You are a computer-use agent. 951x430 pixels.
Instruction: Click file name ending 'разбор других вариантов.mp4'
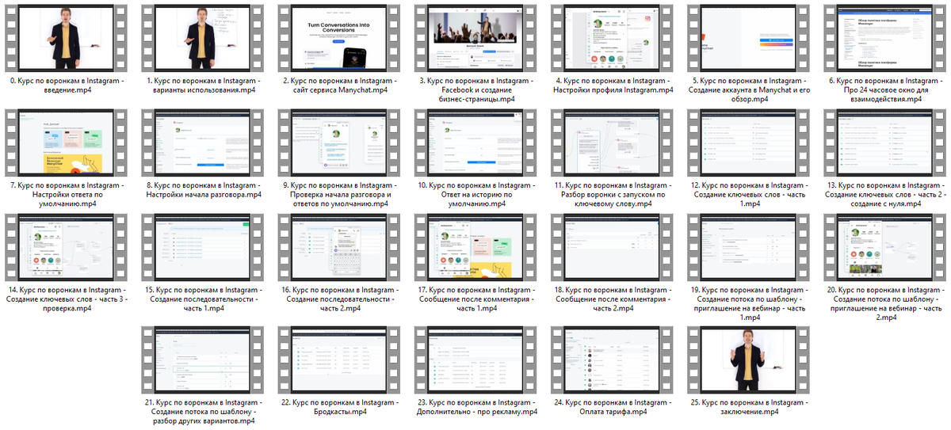(202, 412)
